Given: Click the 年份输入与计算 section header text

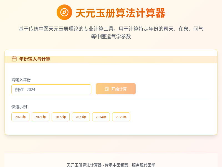Looking at the screenshot, I should [35, 59].
